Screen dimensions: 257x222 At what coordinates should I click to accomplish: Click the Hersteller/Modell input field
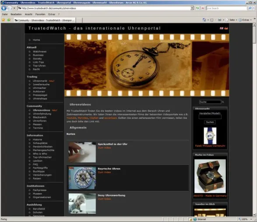tap(210, 117)
